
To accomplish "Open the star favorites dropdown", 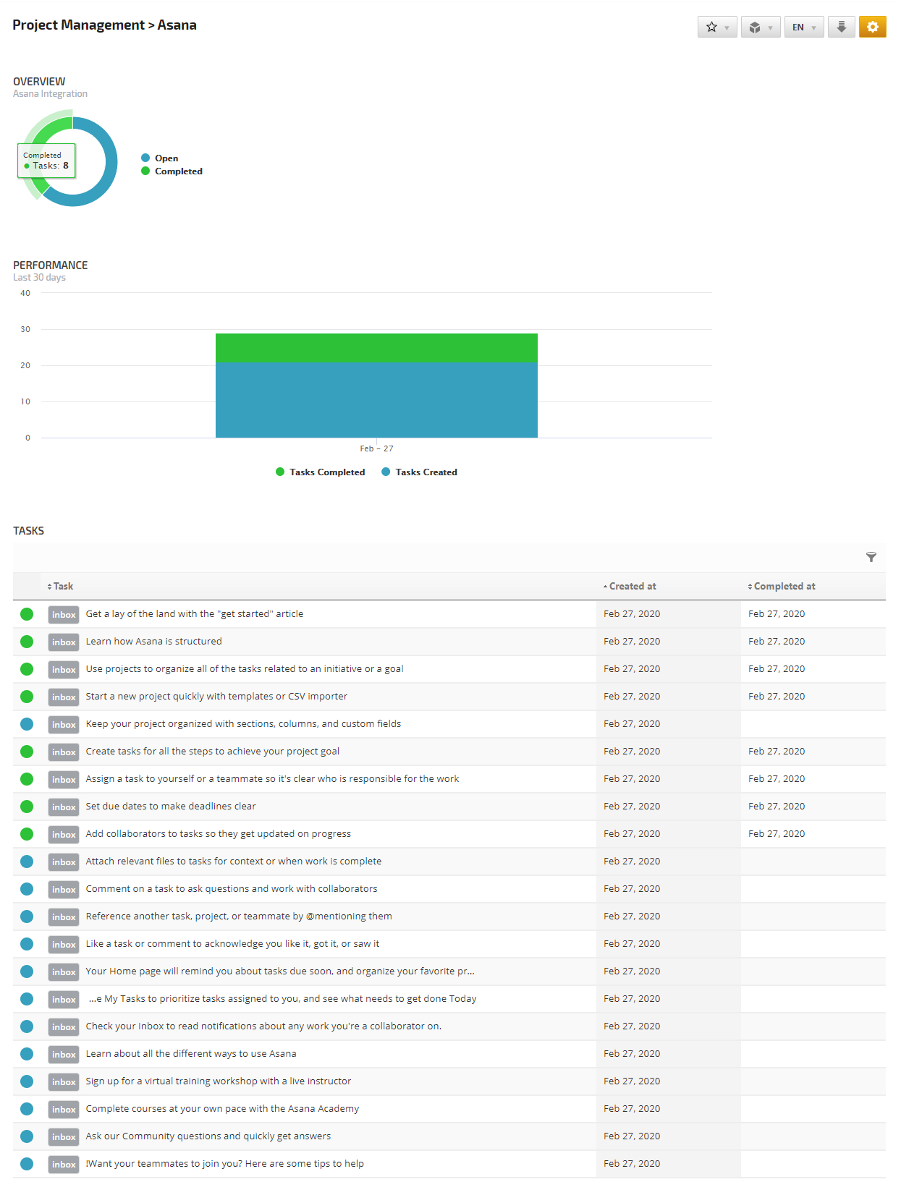I will pyautogui.click(x=717, y=27).
